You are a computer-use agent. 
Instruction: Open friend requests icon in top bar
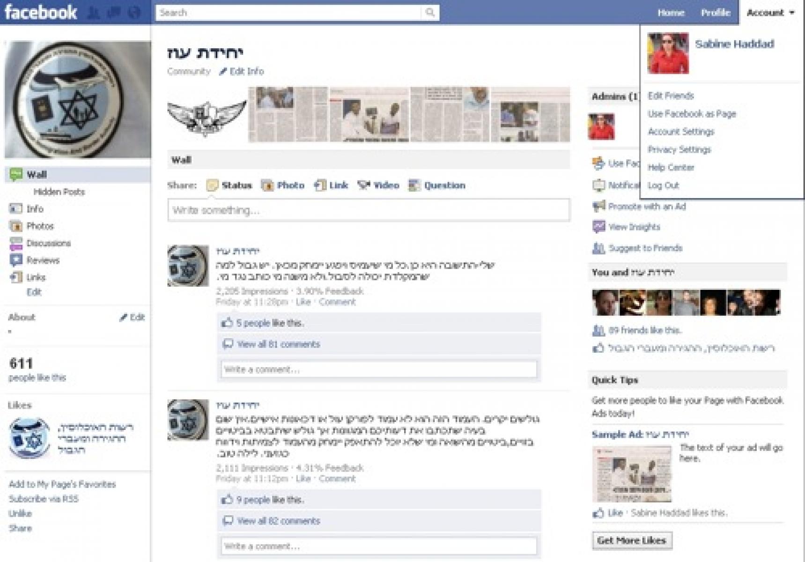(94, 13)
